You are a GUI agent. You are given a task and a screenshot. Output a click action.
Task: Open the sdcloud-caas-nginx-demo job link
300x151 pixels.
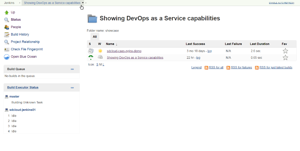pos(124,51)
